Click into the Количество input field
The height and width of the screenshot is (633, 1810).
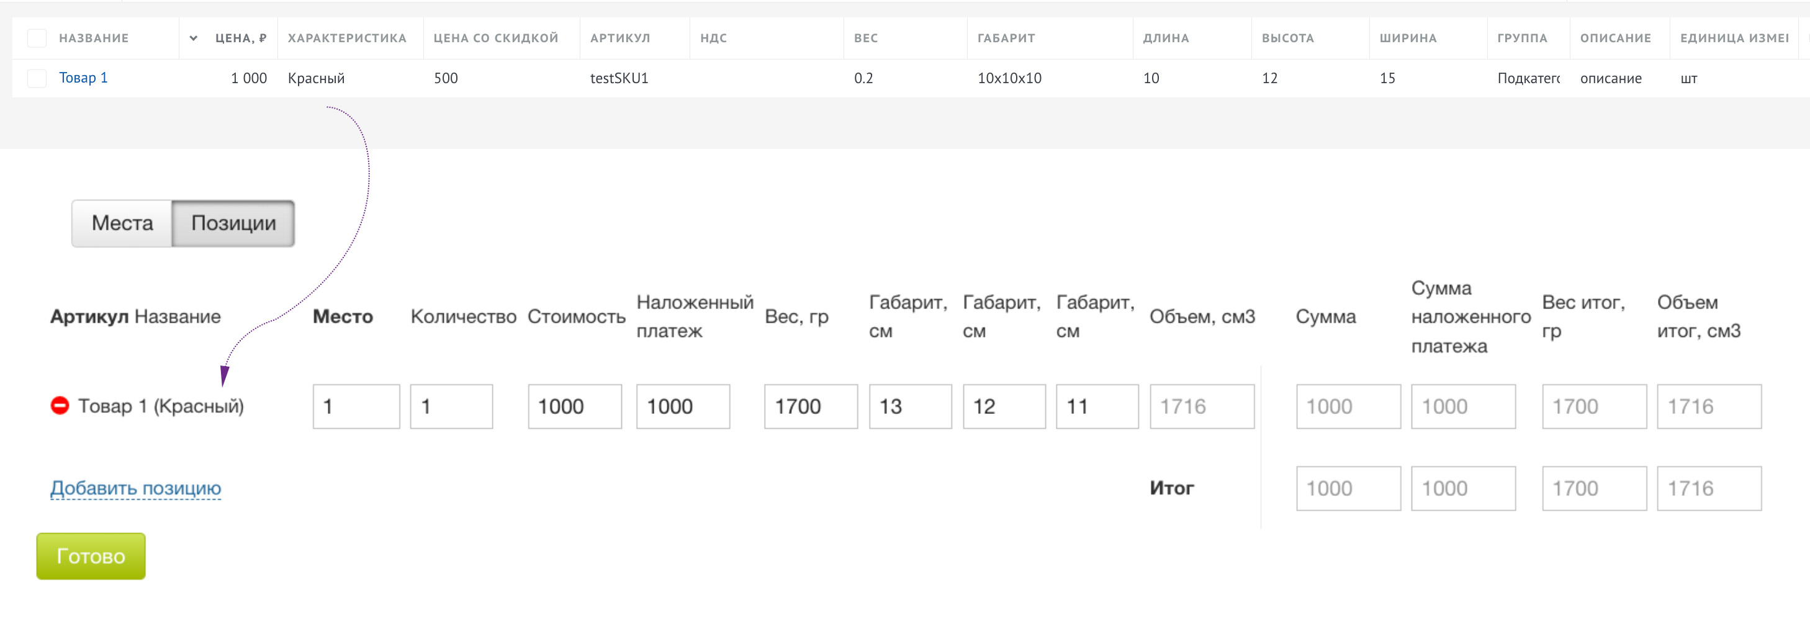pos(451,406)
